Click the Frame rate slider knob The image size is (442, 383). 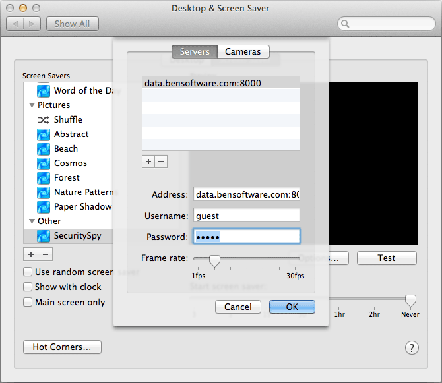point(214,261)
